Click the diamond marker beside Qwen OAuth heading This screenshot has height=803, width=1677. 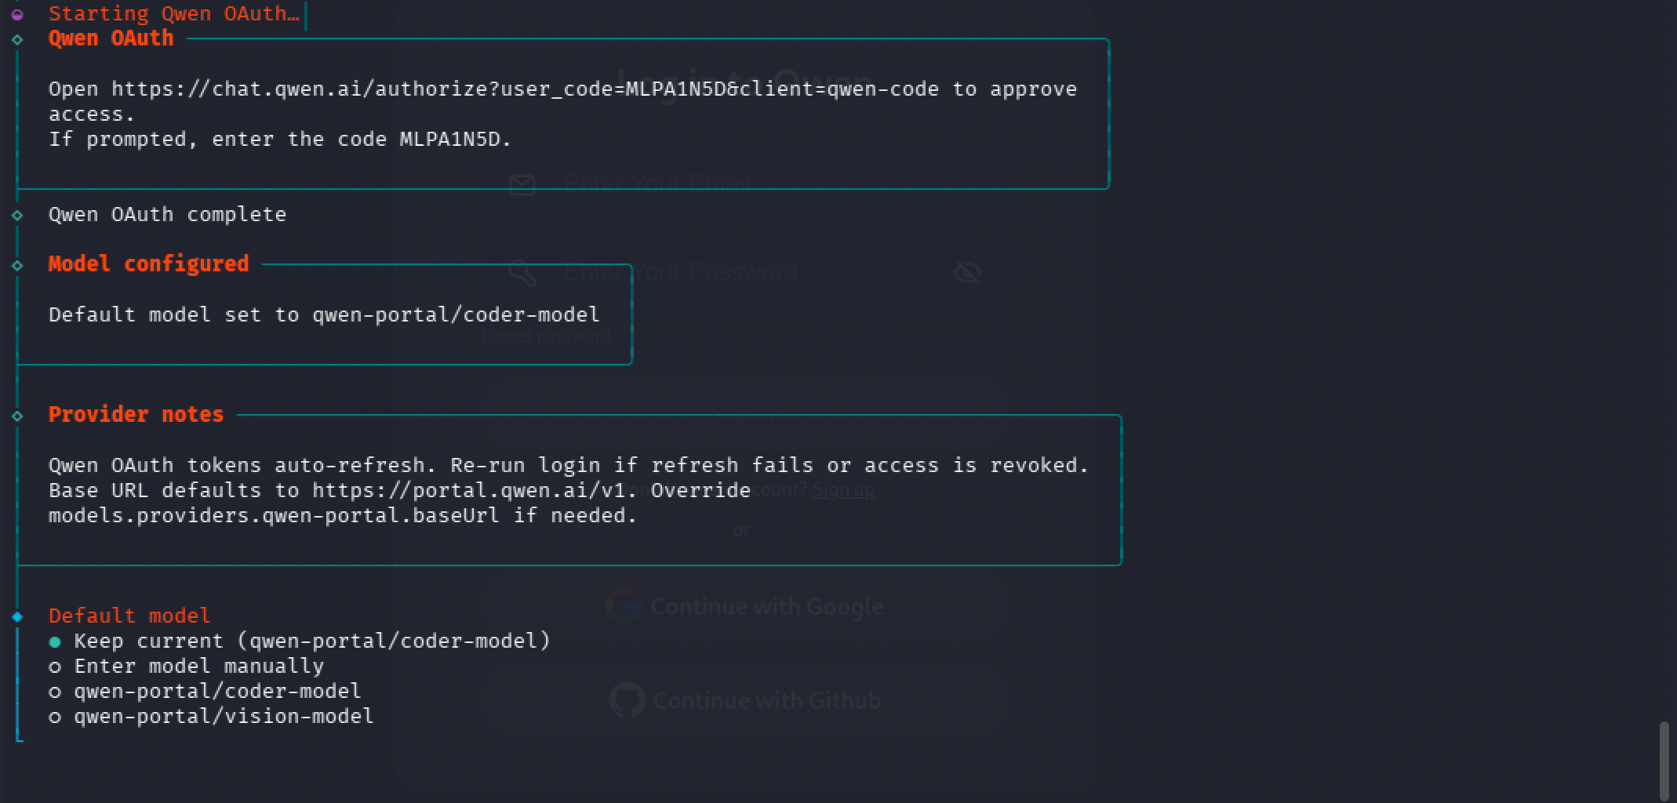[17, 39]
